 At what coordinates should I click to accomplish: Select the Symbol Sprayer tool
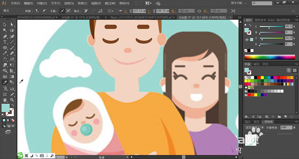5,88
